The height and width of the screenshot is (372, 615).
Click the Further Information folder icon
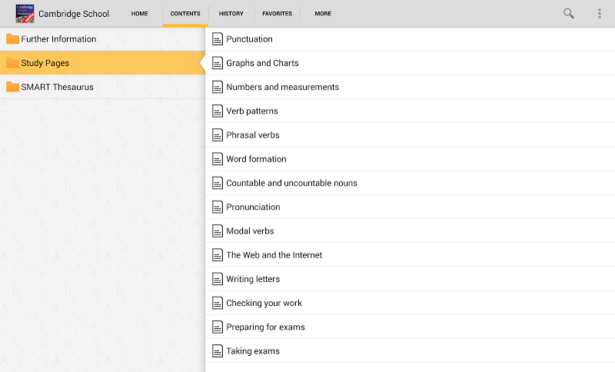point(12,39)
